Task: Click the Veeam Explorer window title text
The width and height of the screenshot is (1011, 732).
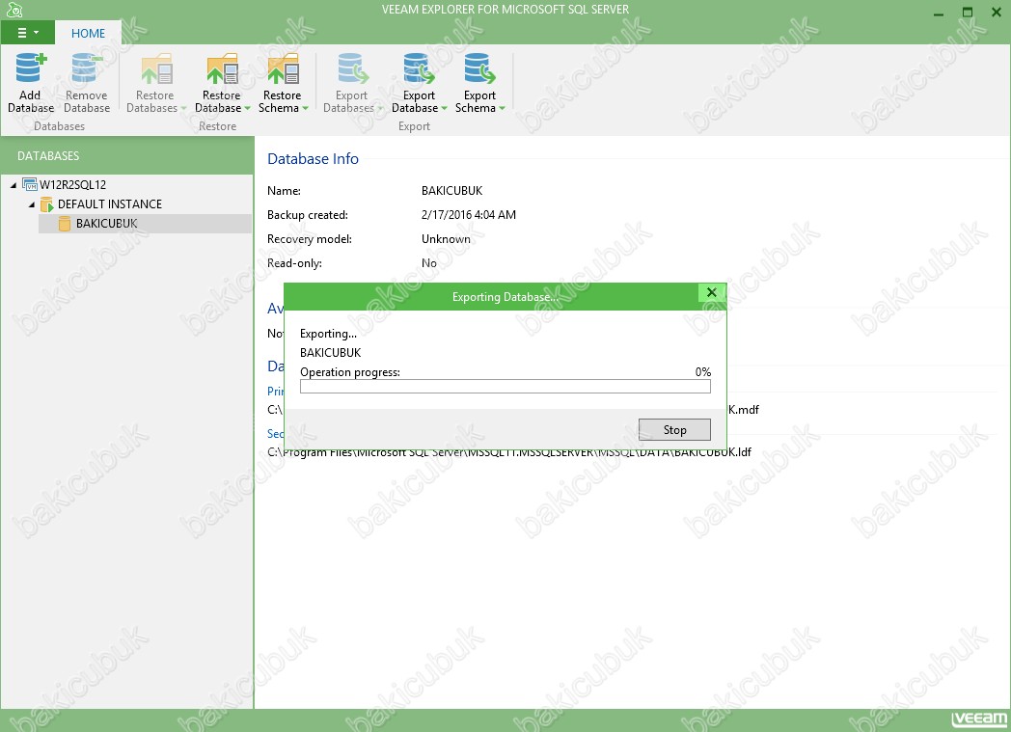Action: tap(505, 10)
